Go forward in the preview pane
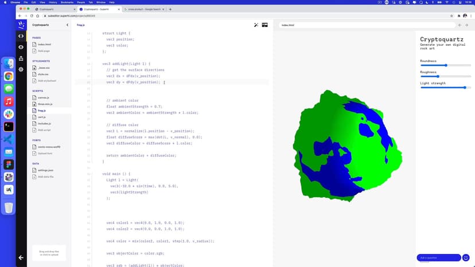 467,25
